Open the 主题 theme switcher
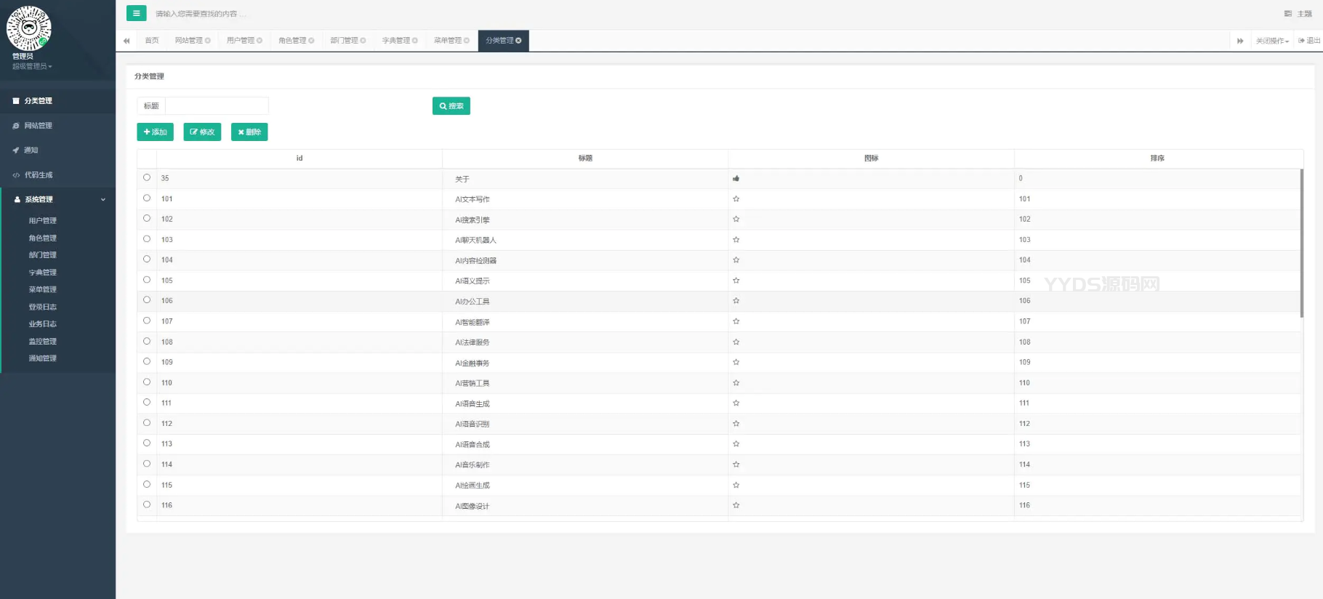This screenshot has height=599, width=1323. 1298,14
